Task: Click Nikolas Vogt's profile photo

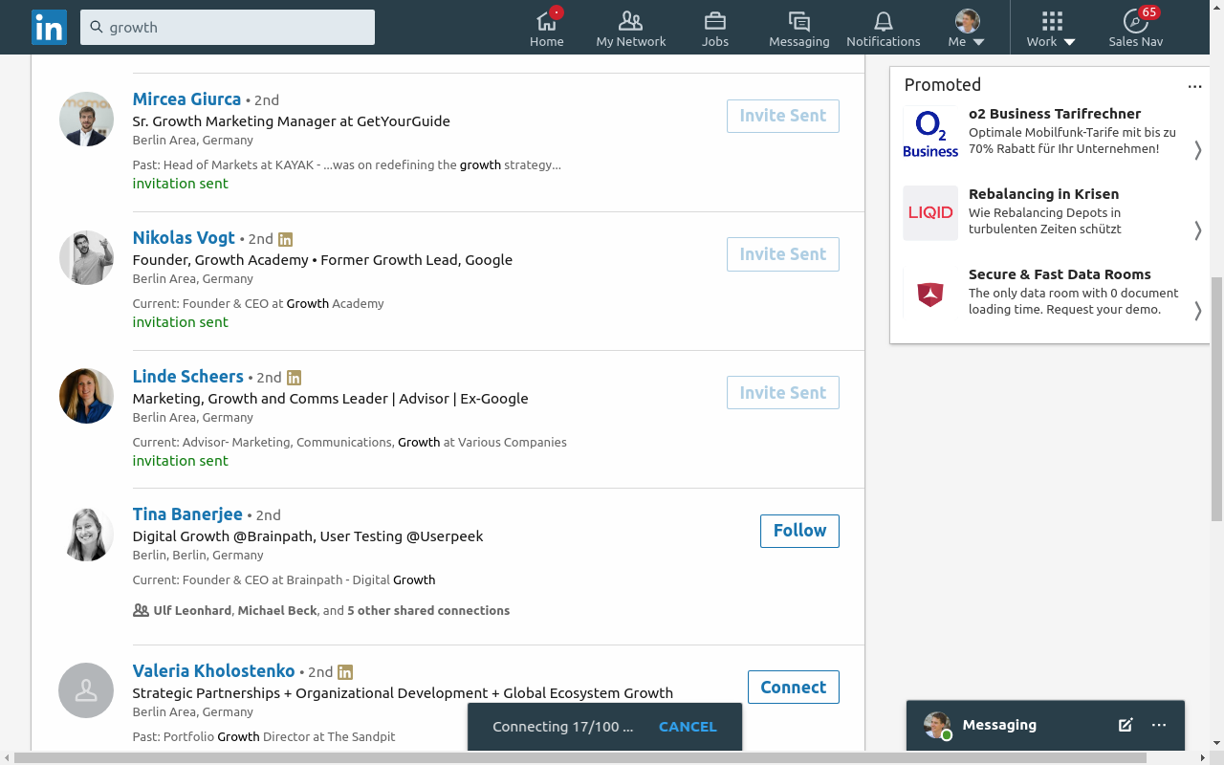Action: tap(86, 257)
